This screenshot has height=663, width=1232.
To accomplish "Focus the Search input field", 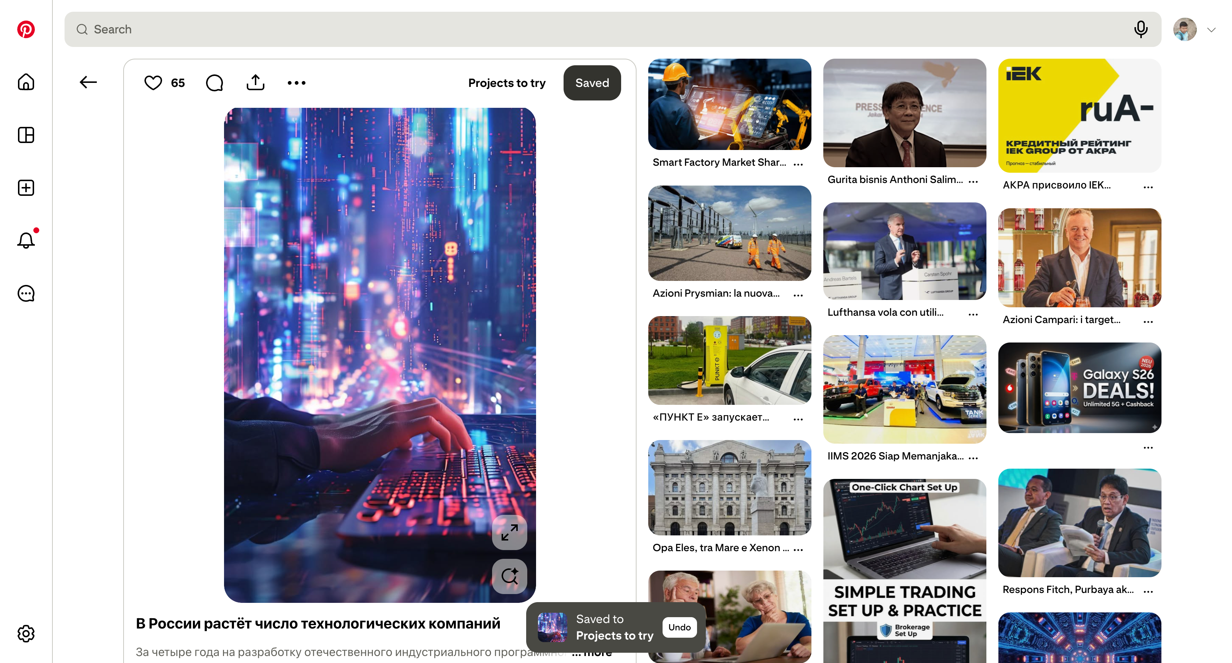I will [x=613, y=29].
